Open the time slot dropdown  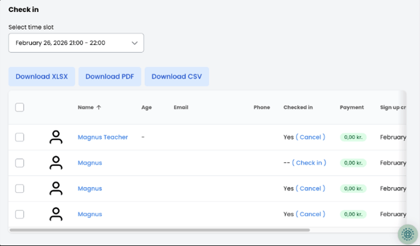76,43
